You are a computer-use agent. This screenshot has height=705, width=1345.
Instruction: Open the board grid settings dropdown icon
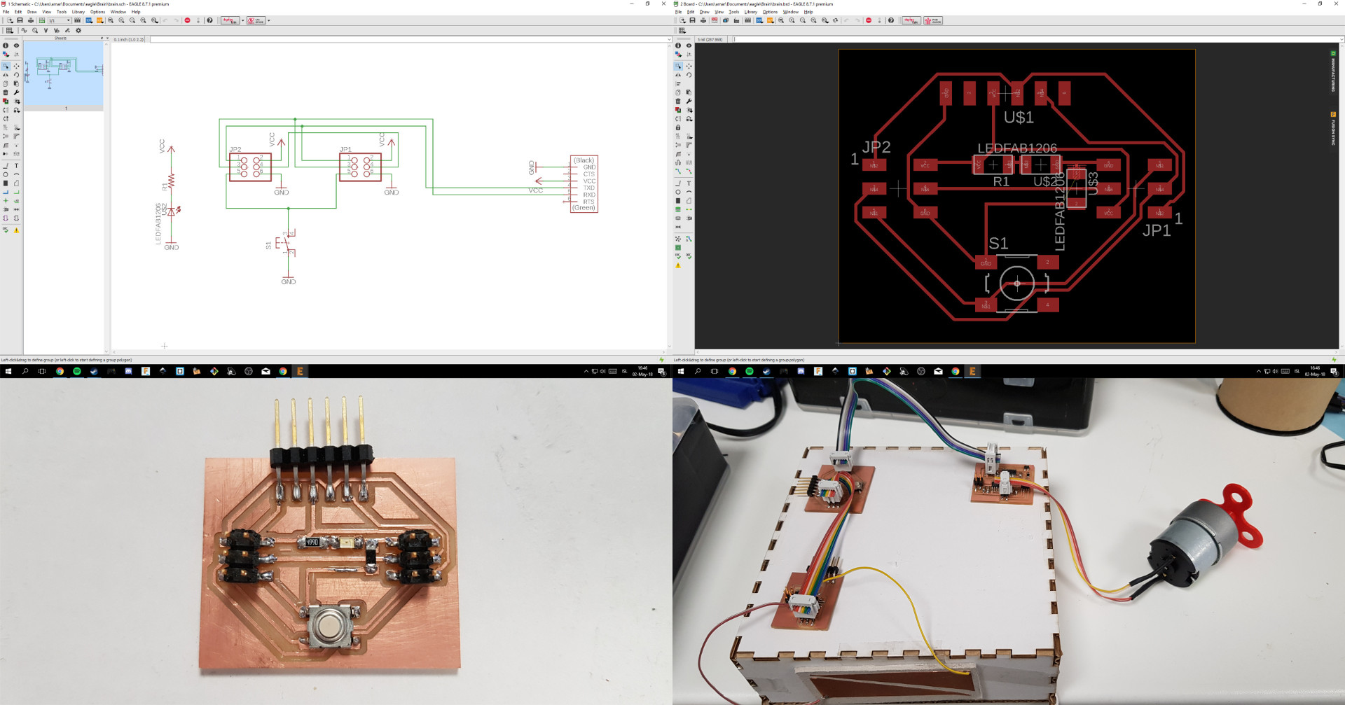(x=682, y=31)
